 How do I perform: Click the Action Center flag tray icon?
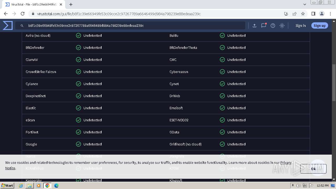tap(311, 186)
